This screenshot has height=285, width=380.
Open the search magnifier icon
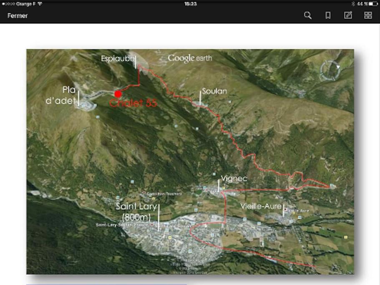[x=307, y=15]
